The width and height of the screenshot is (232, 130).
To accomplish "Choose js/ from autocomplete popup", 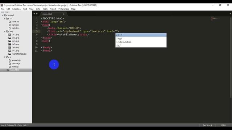I will pyautogui.click(x=141, y=45).
